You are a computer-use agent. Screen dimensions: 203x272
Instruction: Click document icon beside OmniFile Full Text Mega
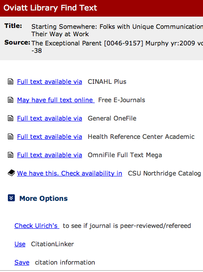[x=10, y=155]
